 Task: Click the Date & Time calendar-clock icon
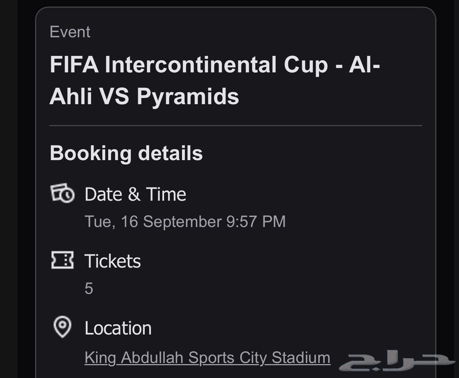click(x=62, y=194)
